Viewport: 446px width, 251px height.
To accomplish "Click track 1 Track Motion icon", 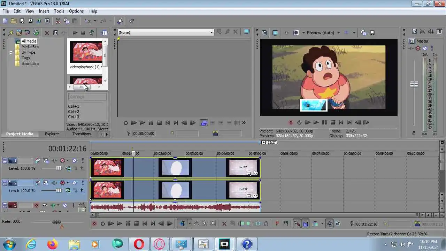I will [x=46, y=161].
